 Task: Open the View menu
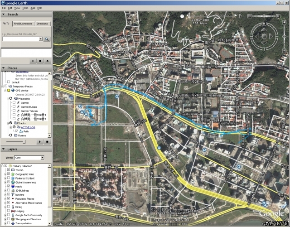(x=17, y=8)
